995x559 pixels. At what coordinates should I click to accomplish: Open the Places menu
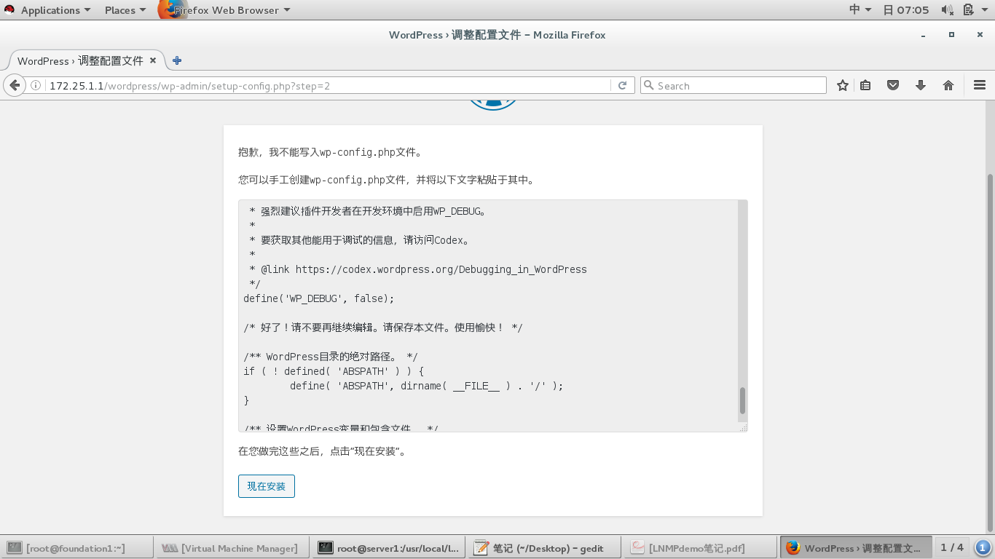pos(119,9)
